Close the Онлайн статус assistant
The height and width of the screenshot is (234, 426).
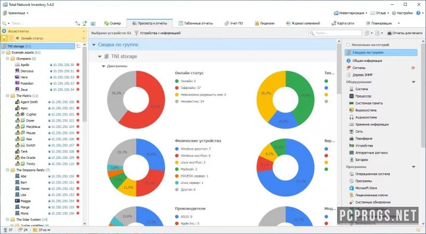tap(84, 38)
